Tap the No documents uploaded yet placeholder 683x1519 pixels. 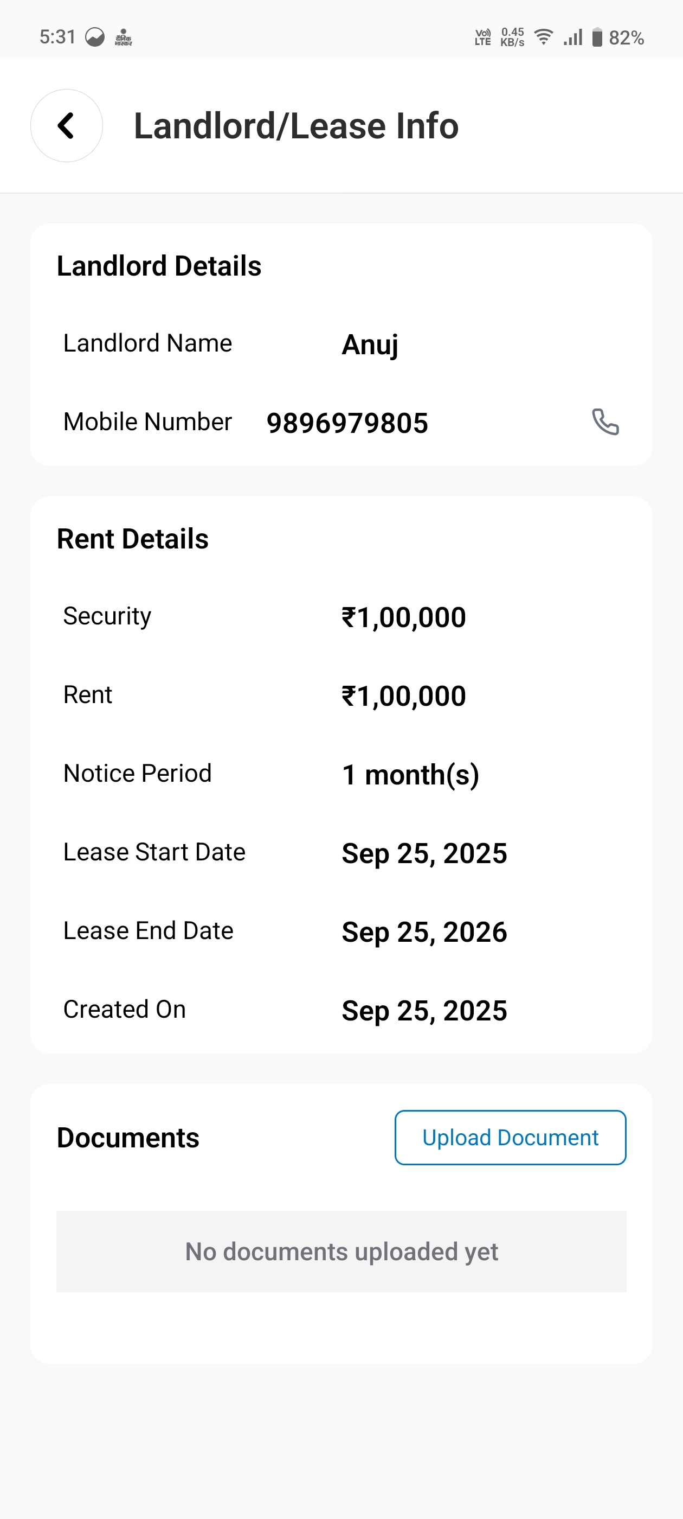point(341,1252)
